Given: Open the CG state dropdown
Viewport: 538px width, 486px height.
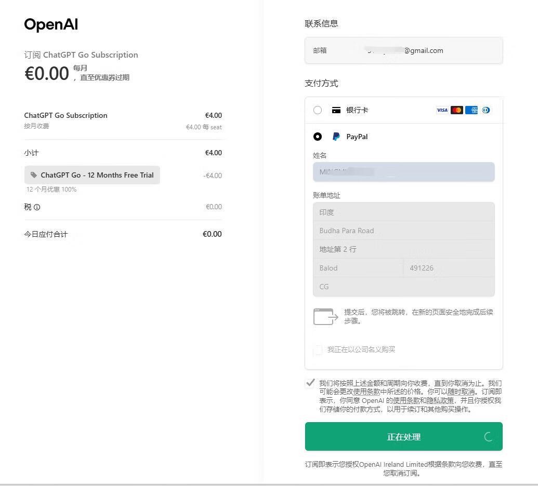Looking at the screenshot, I should [x=403, y=287].
